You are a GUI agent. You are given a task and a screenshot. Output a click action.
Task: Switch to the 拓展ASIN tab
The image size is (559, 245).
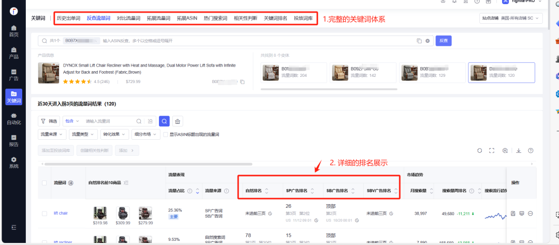[187, 19]
